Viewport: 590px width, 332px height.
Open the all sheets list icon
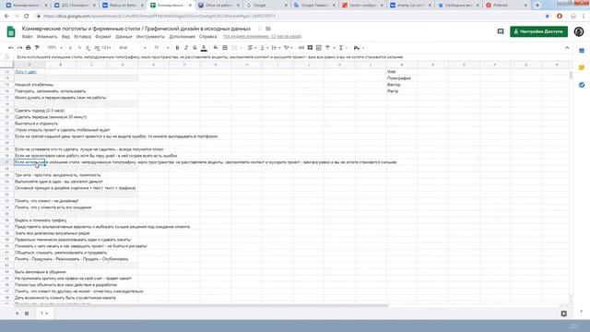pyautogui.click(x=27, y=314)
